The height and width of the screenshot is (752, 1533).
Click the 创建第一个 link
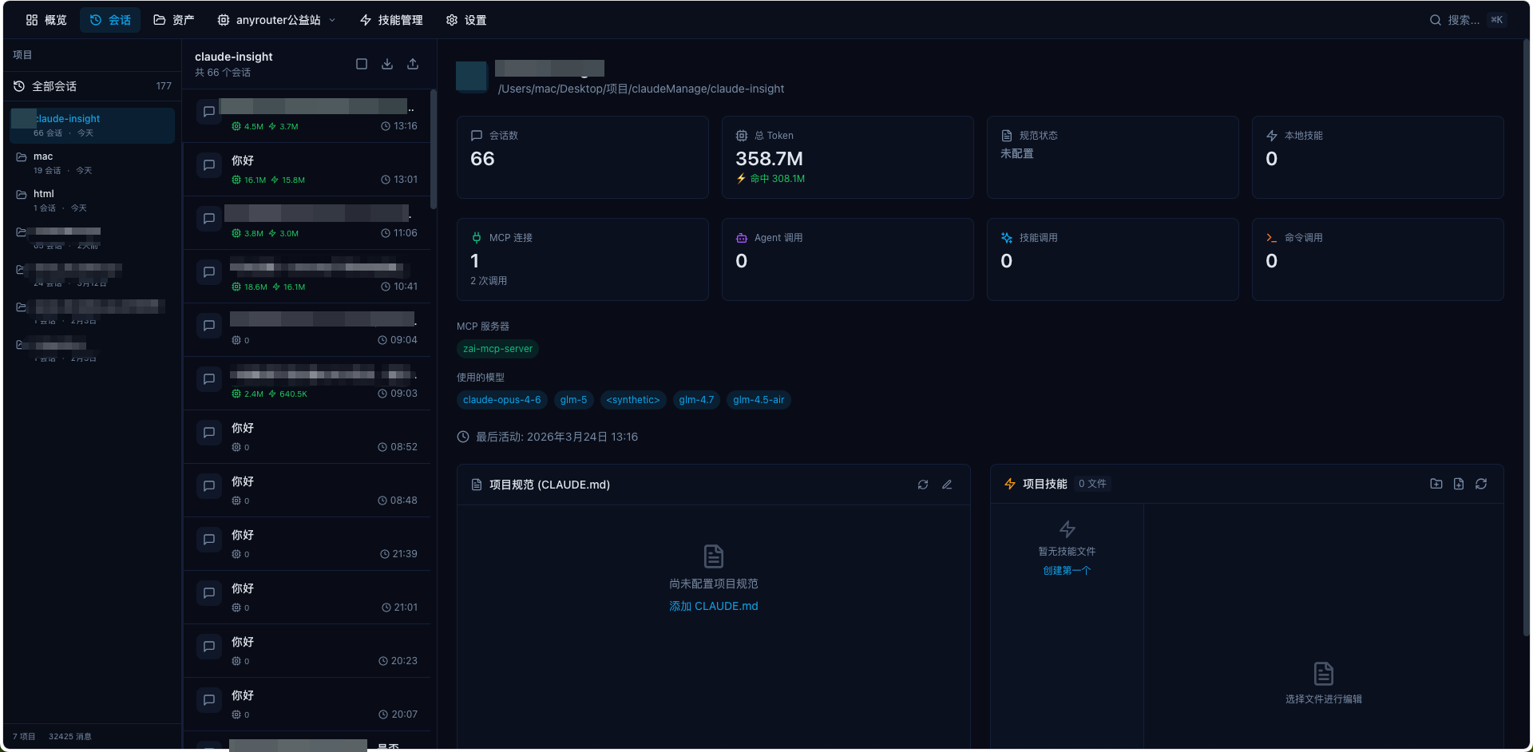[1067, 571]
